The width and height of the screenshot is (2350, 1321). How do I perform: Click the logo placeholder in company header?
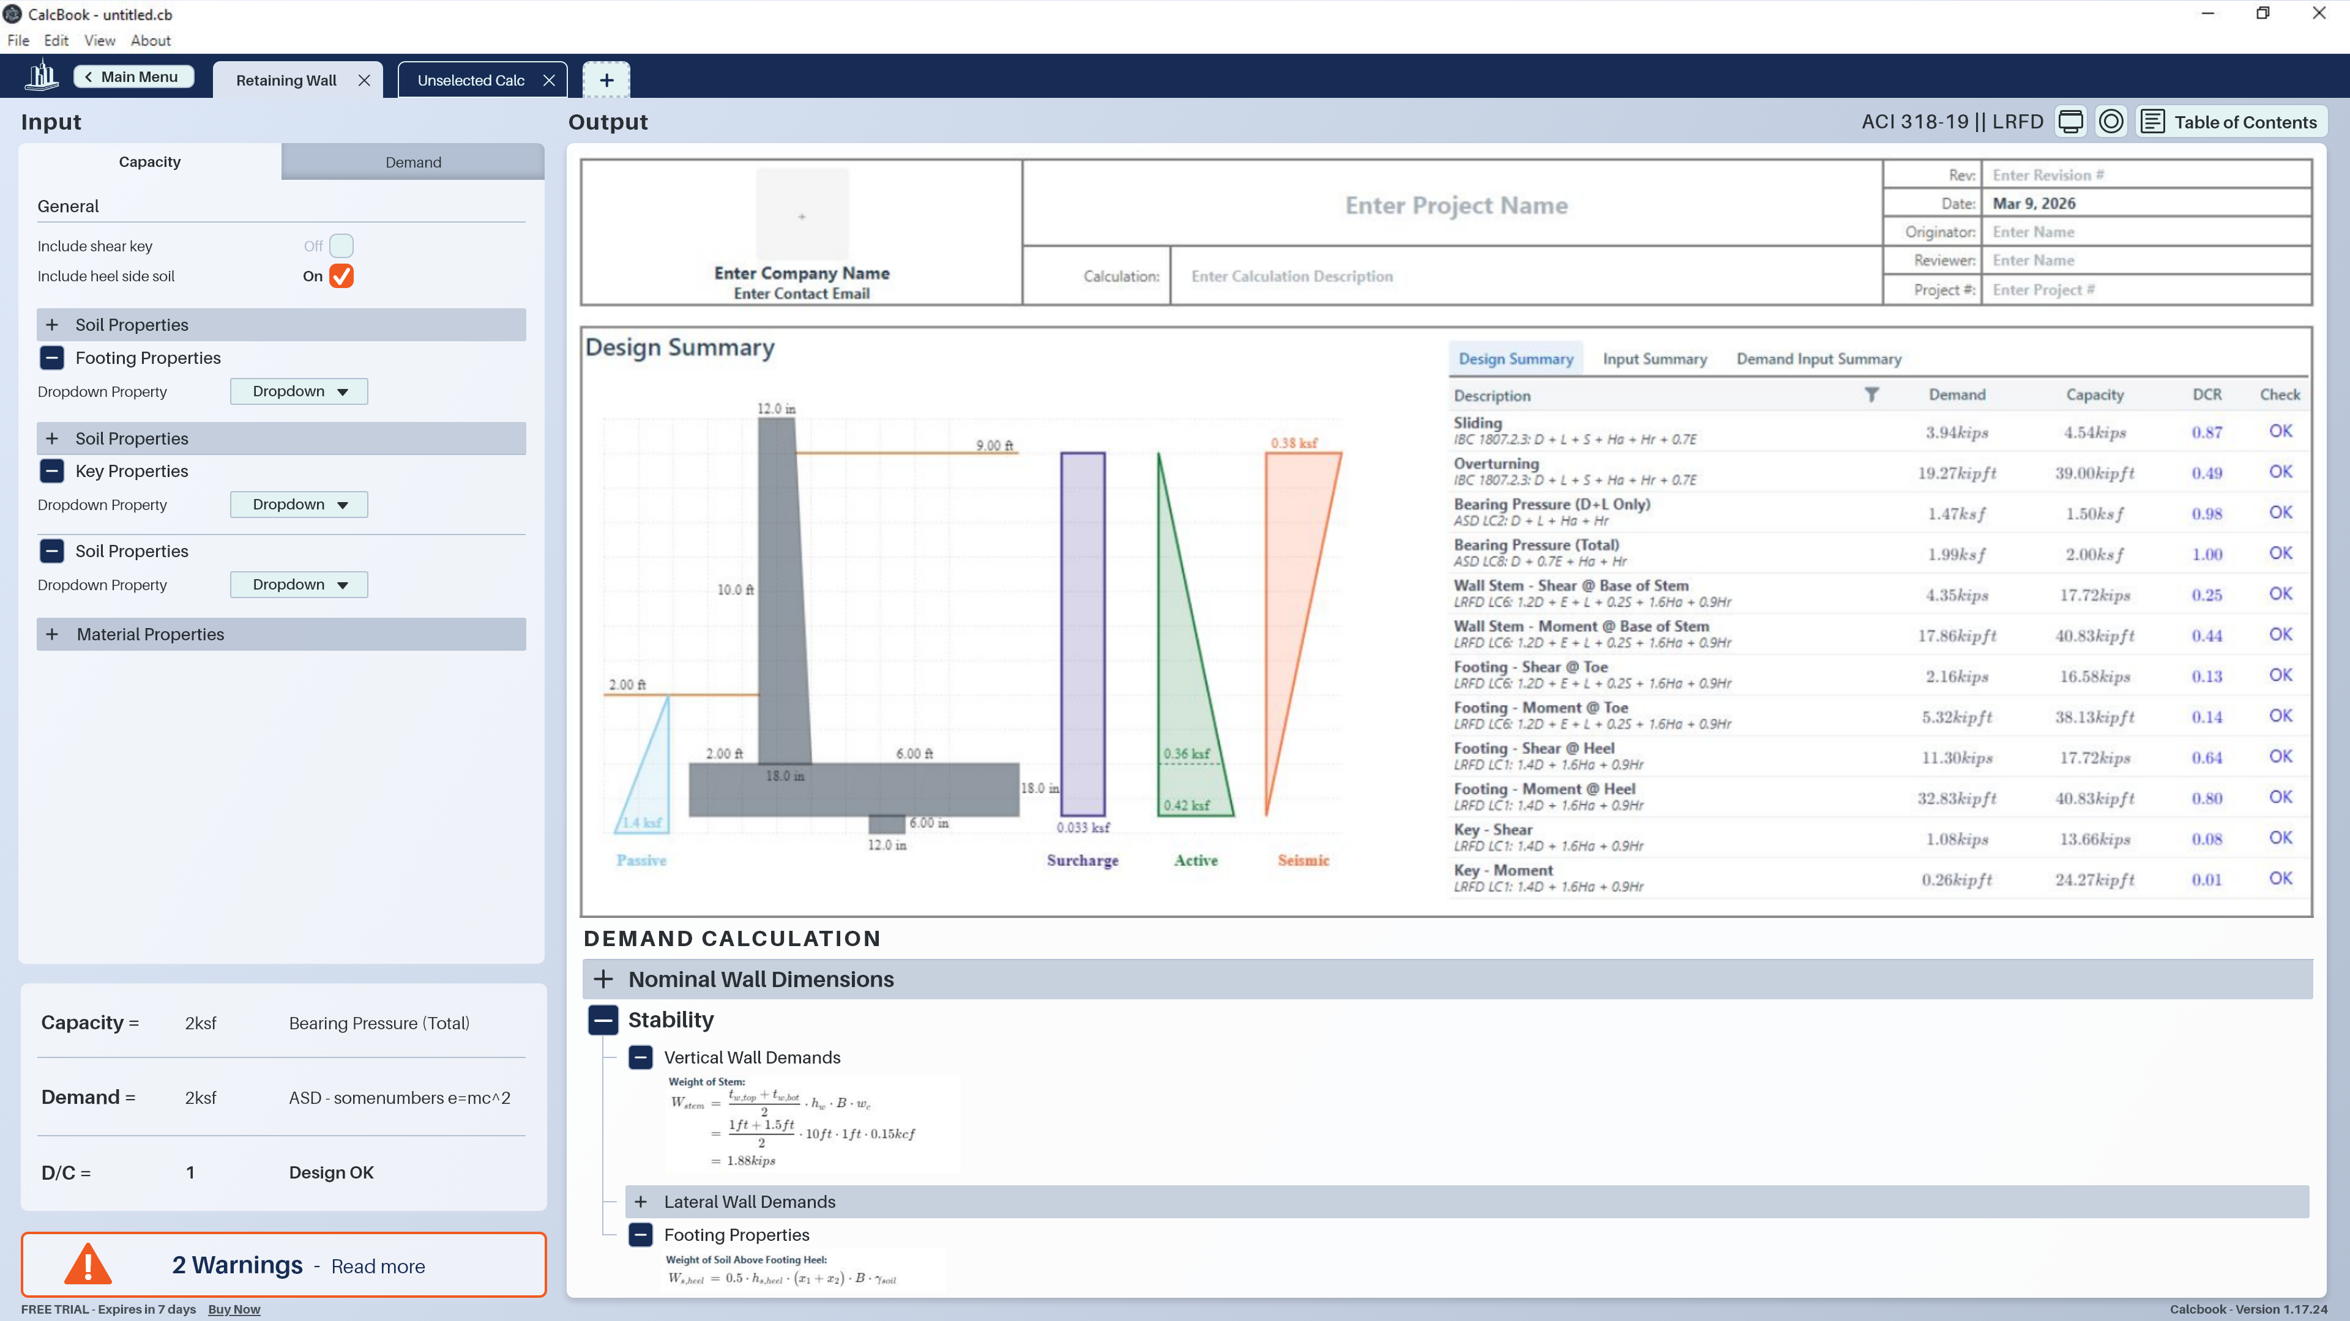click(802, 216)
